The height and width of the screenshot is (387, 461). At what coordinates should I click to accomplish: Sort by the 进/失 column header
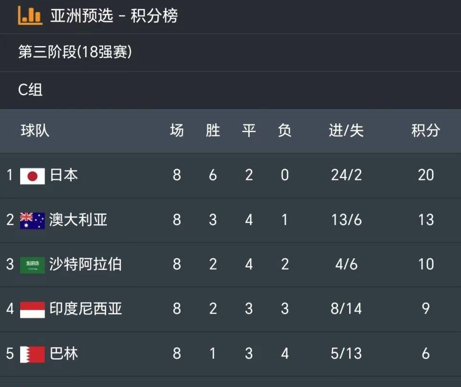[x=346, y=130]
